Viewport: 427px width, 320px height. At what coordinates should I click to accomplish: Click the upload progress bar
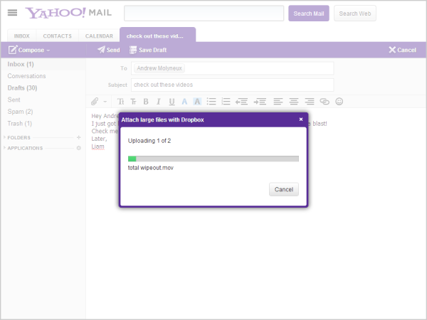(213, 159)
